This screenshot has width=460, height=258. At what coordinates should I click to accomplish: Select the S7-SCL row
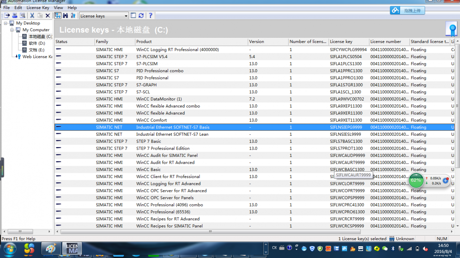pos(255,92)
